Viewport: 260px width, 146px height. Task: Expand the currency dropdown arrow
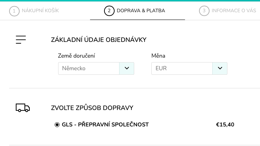(220, 68)
